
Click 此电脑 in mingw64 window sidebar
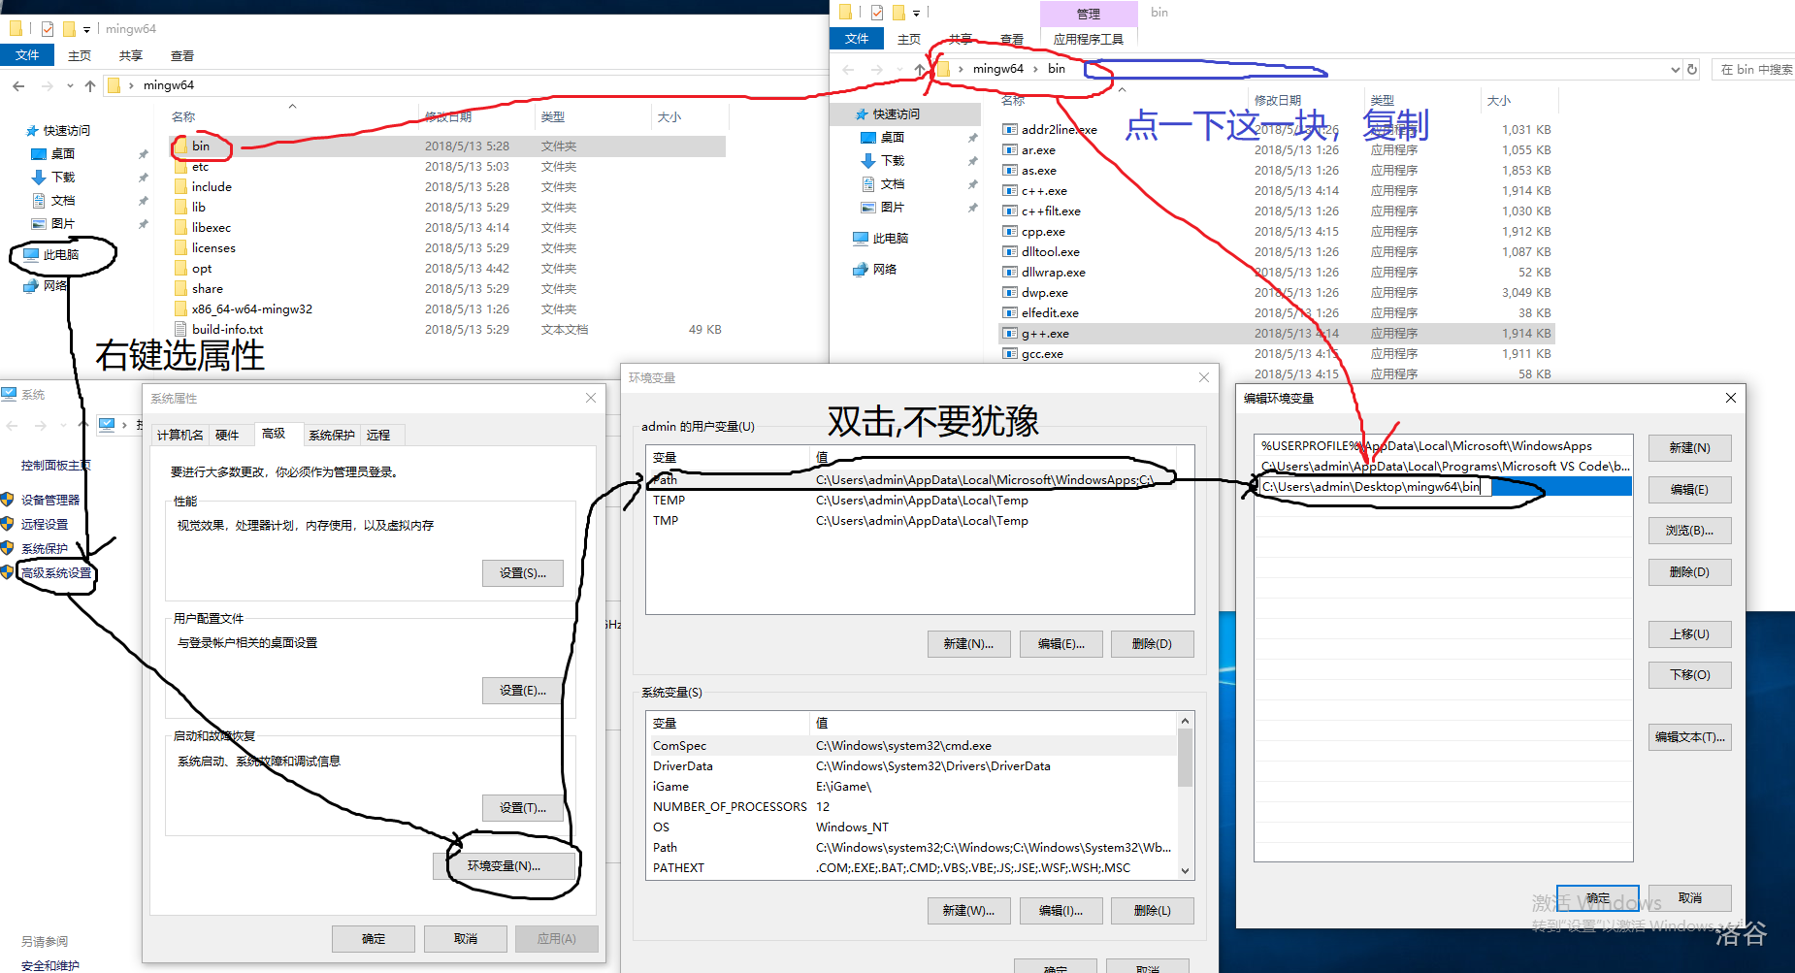[60, 255]
